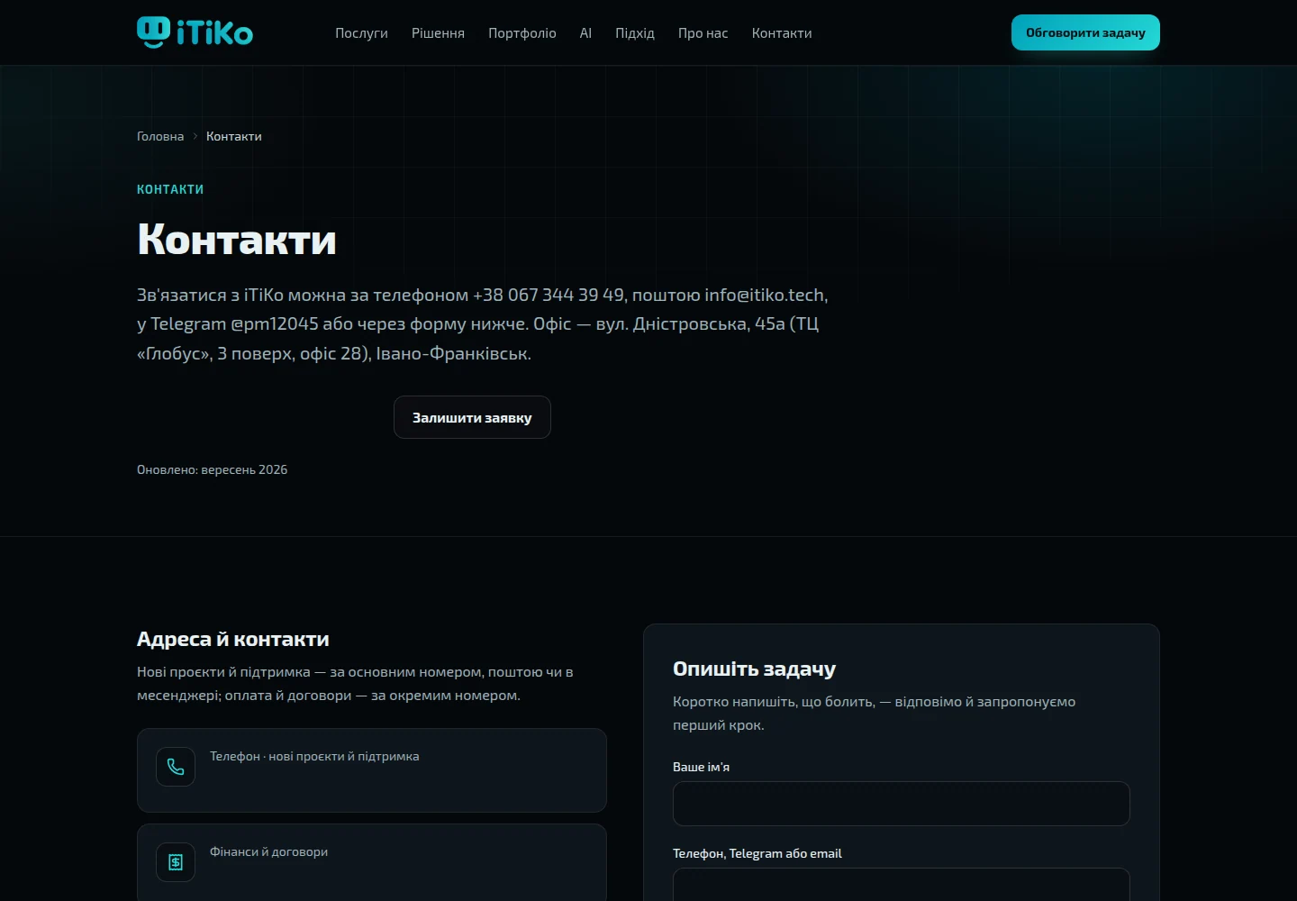
Task: Click the Залишити заявку button
Action: pyautogui.click(x=472, y=417)
